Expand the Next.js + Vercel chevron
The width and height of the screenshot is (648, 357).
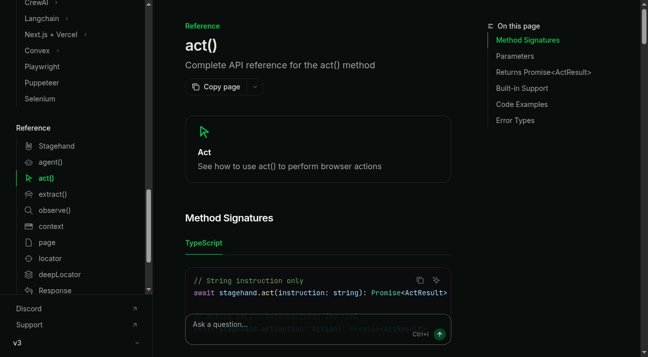86,35
